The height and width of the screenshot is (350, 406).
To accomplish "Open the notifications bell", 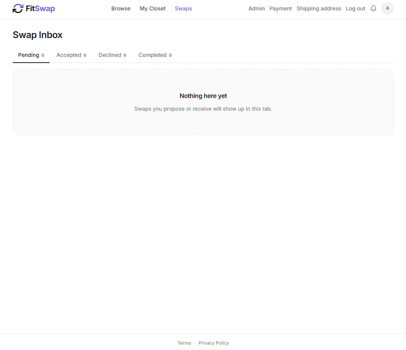I will 373,8.
